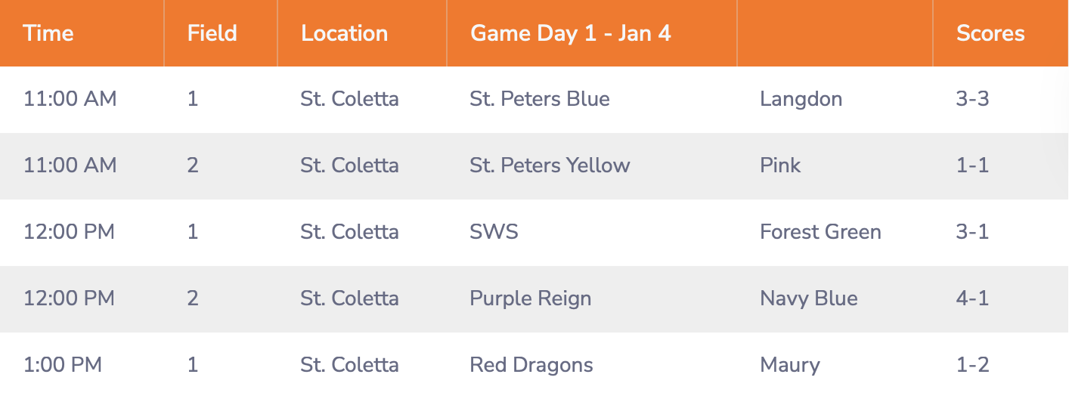Click the Forest Green team name
Screen dimensions: 1069x399
pos(820,231)
